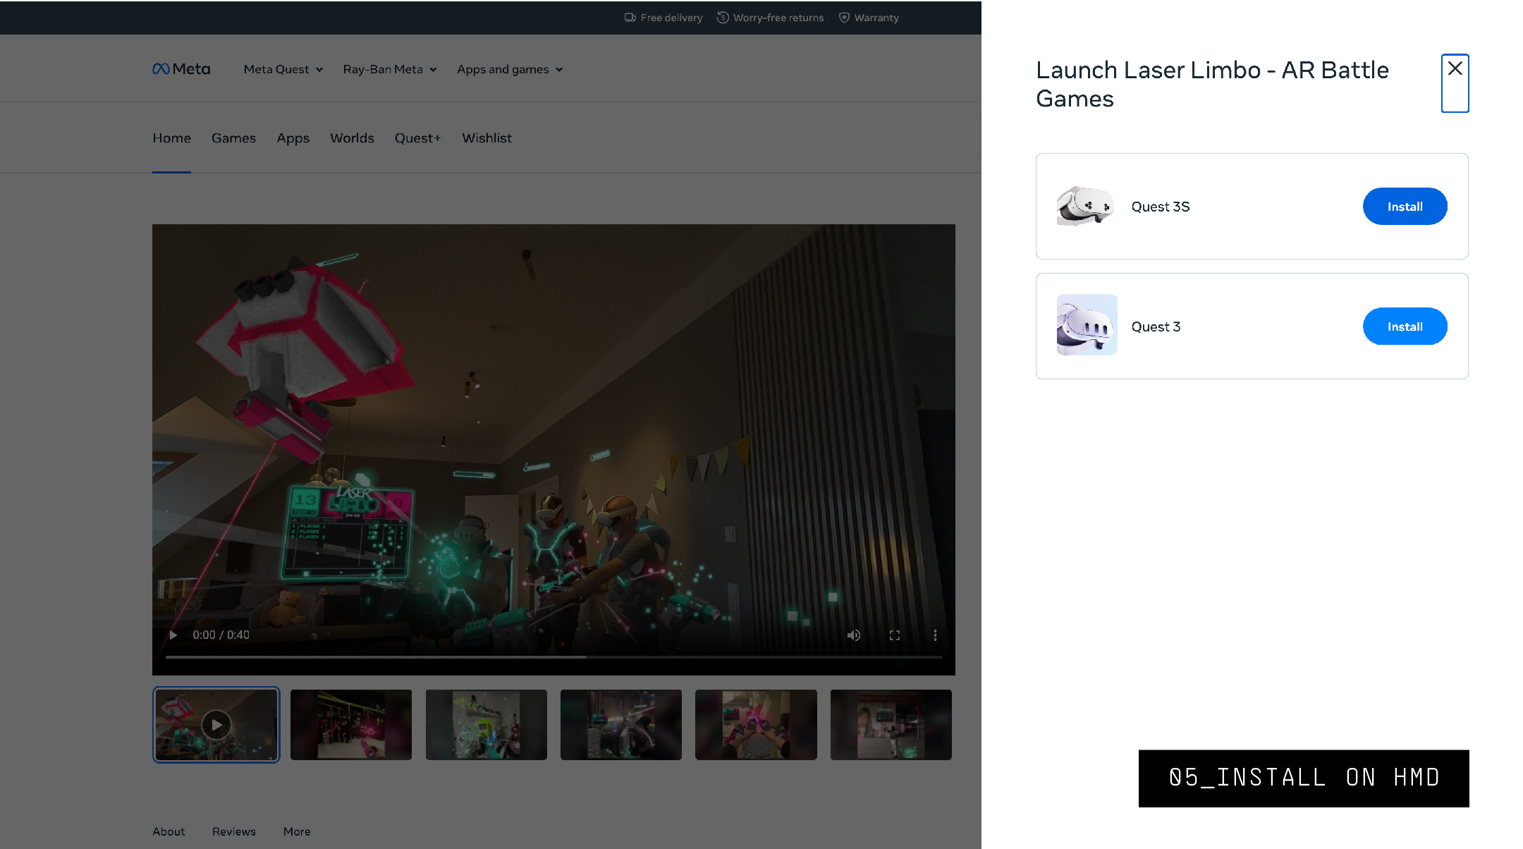Image resolution: width=1523 pixels, height=849 pixels.
Task: Click the Quest 3S headset image
Action: coord(1087,206)
